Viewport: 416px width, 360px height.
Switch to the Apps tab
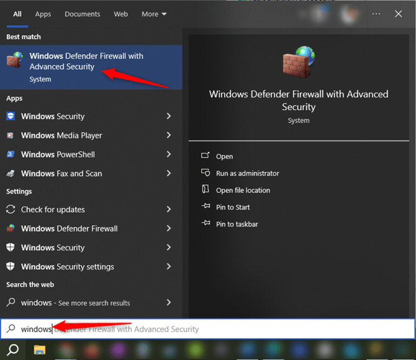(x=43, y=14)
